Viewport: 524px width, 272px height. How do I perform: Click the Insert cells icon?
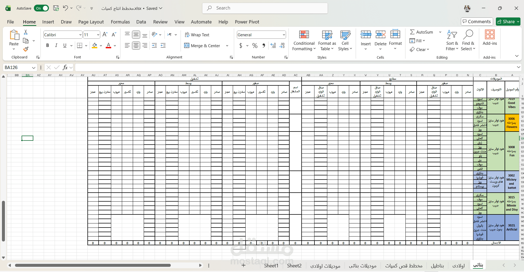366,35
